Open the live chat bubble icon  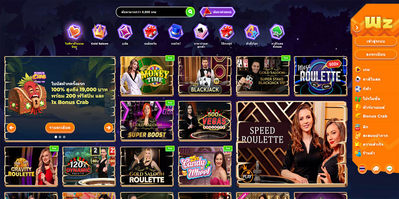pyautogui.click(x=376, y=168)
